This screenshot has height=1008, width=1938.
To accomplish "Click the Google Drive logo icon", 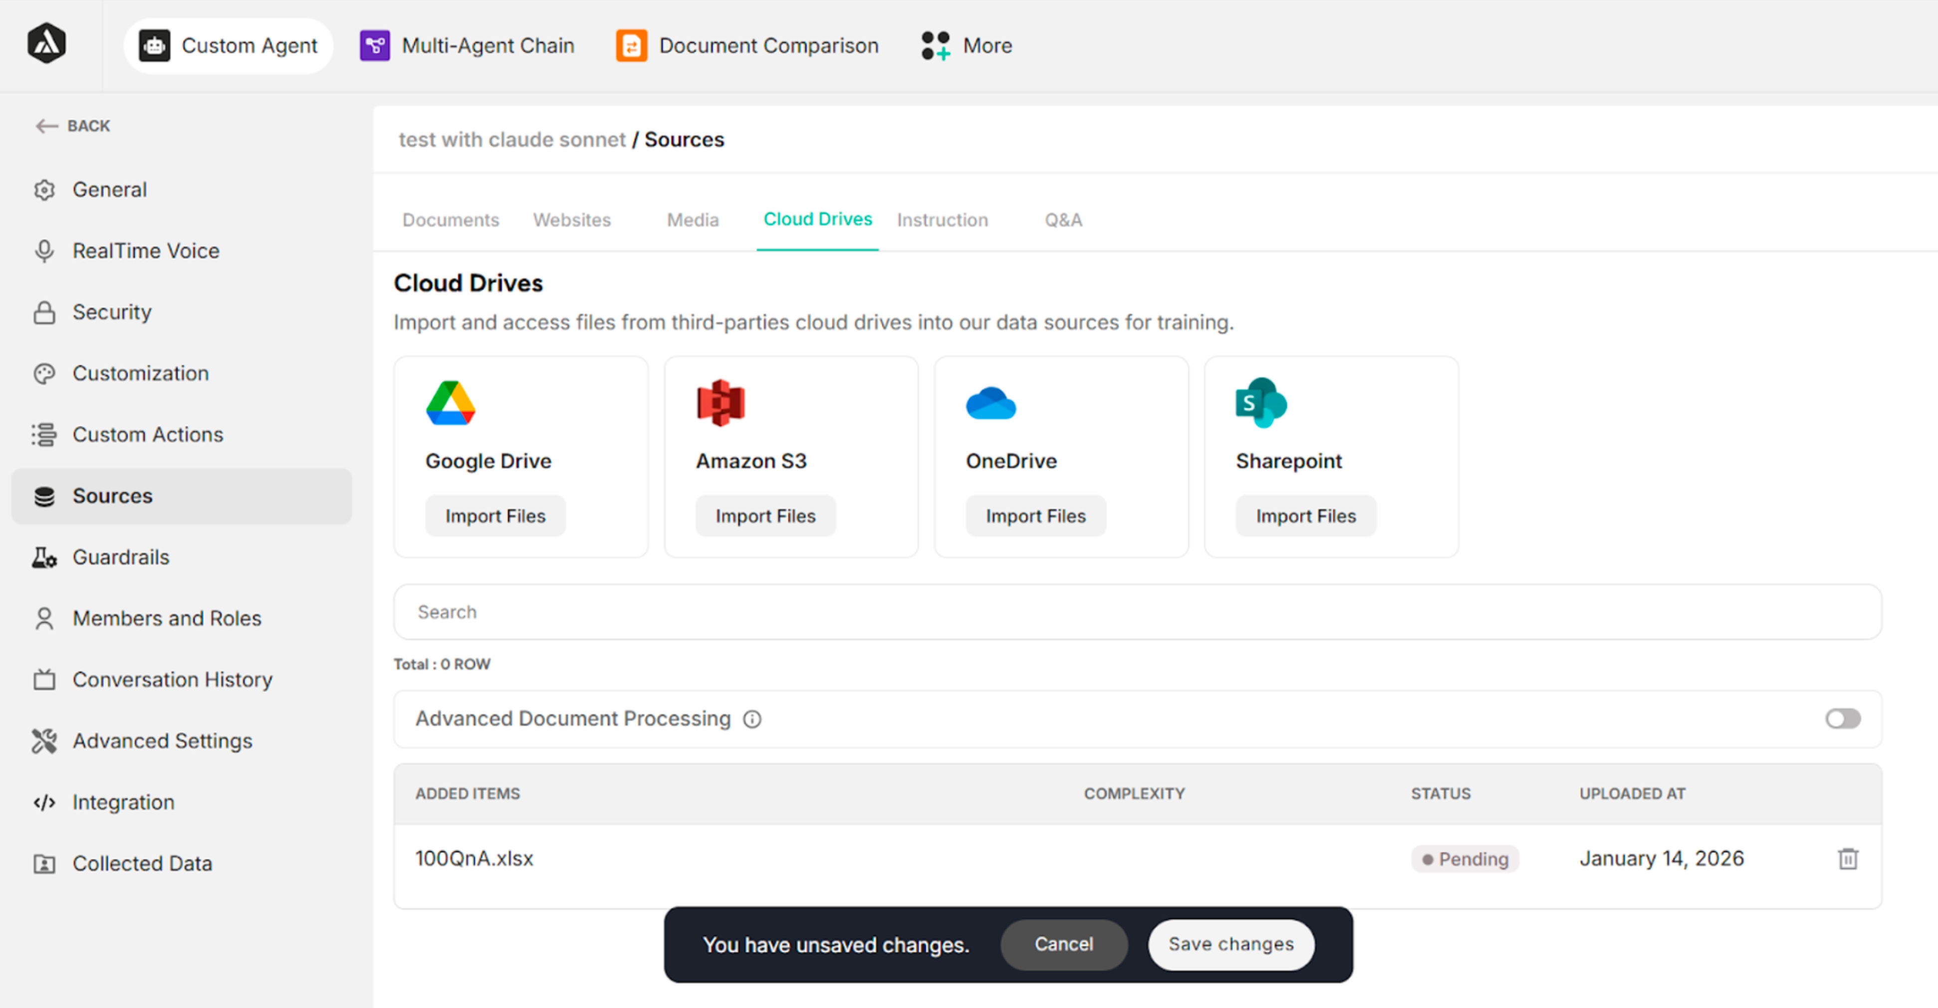I will pyautogui.click(x=450, y=403).
